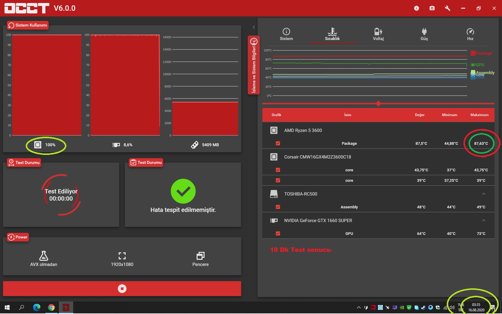Sort by the Minimum column header
Viewport: 502px width, 314px height.
point(449,115)
